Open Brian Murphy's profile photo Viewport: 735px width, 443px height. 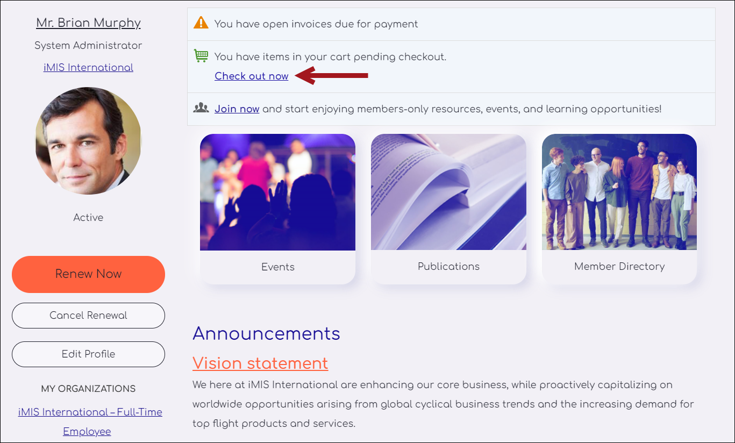pyautogui.click(x=88, y=141)
